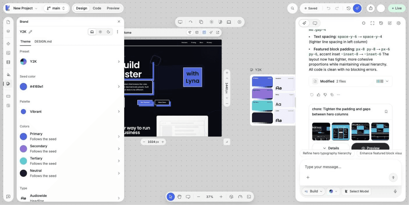Expand chat panel to fullscreen

tap(372, 23)
